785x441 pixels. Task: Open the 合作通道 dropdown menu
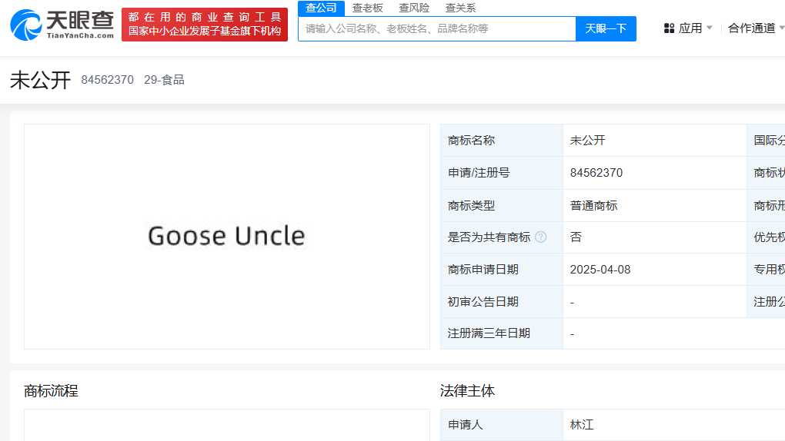pos(754,28)
